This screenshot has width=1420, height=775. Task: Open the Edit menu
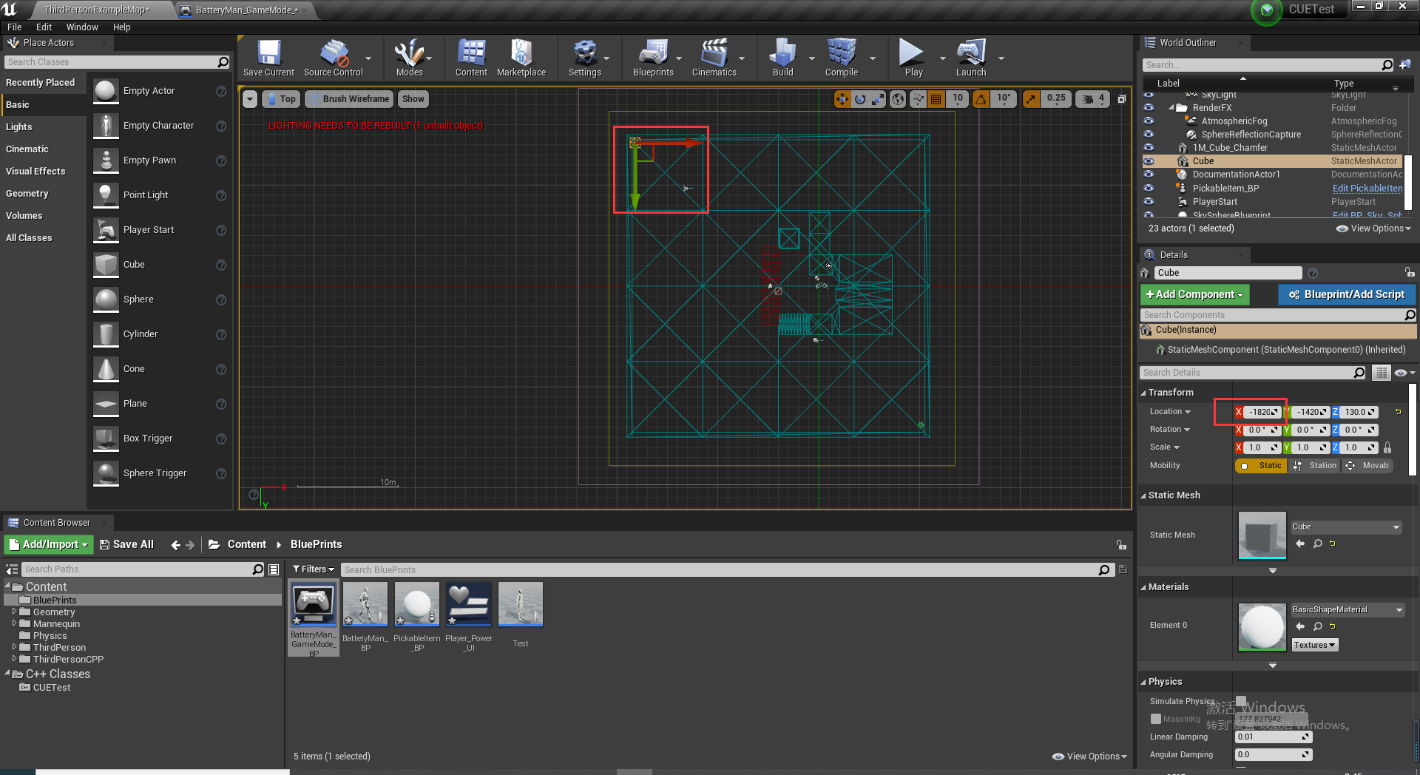coord(44,27)
